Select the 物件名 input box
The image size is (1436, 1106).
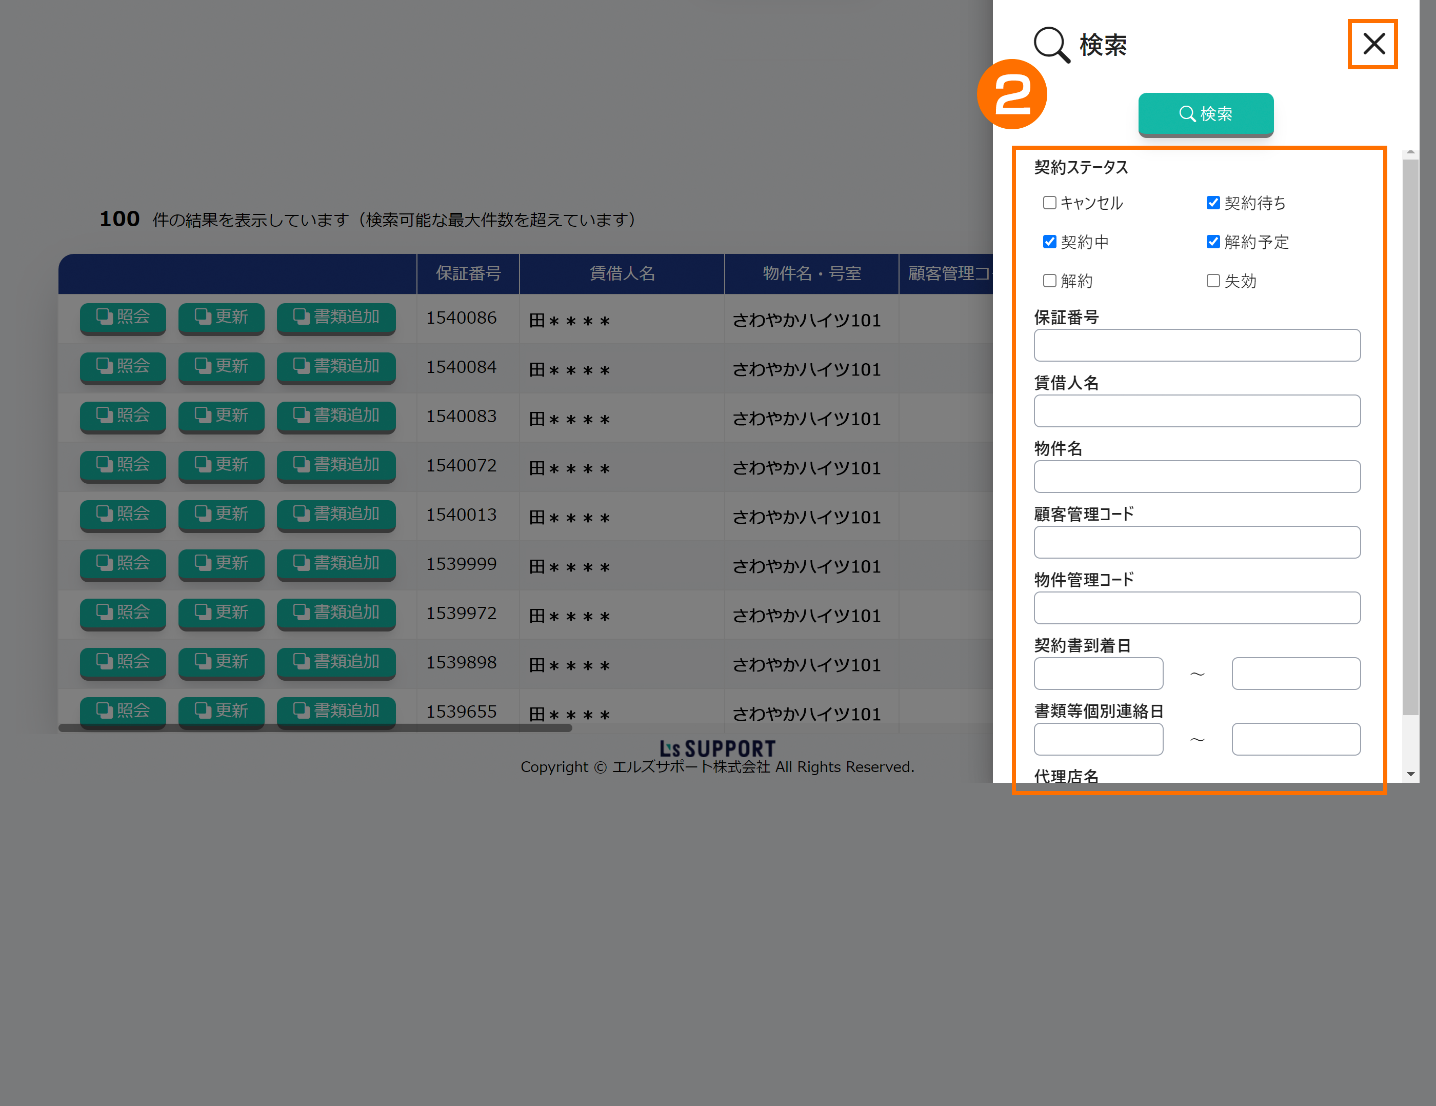1196,477
